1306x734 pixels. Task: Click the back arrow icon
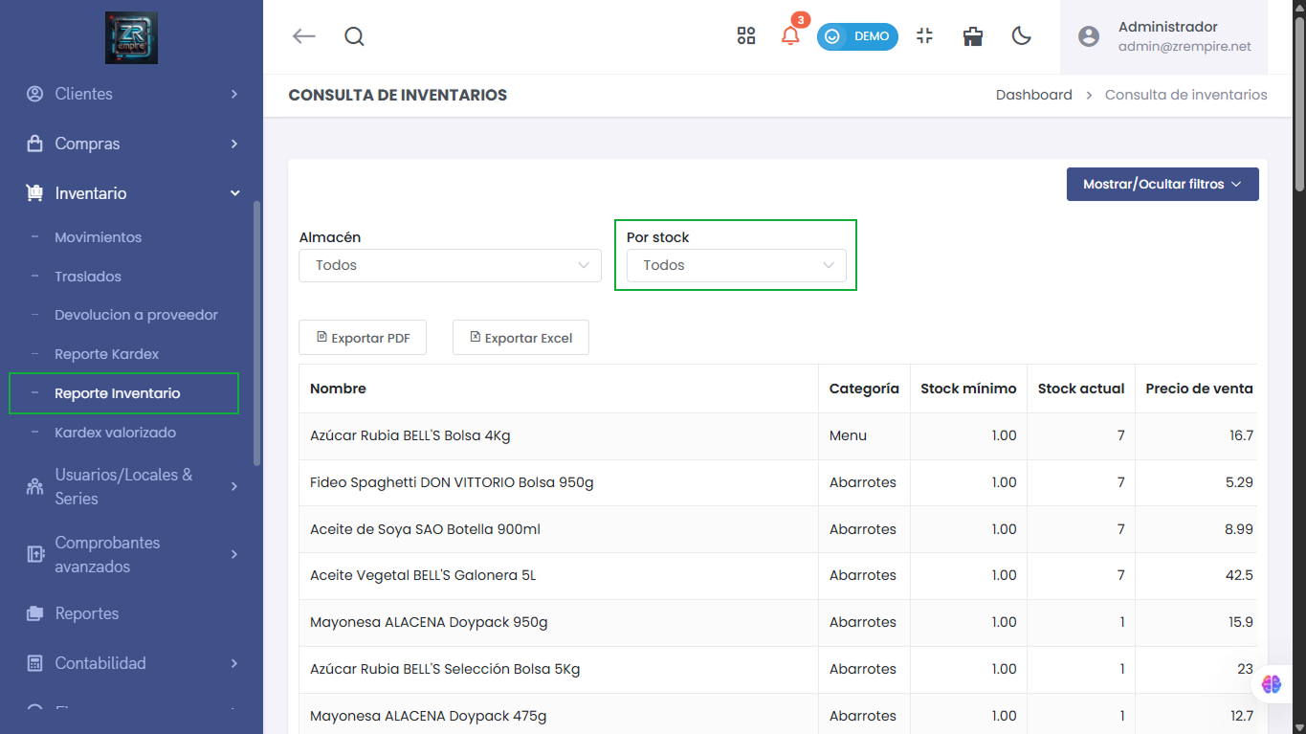(x=303, y=36)
